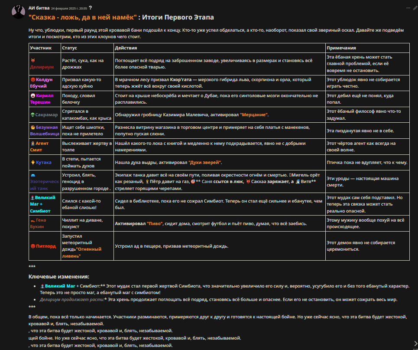The image size is (418, 350).
Task: Click the emoji before Пётр давит на газ
Action: pyautogui.click(x=147, y=182)
